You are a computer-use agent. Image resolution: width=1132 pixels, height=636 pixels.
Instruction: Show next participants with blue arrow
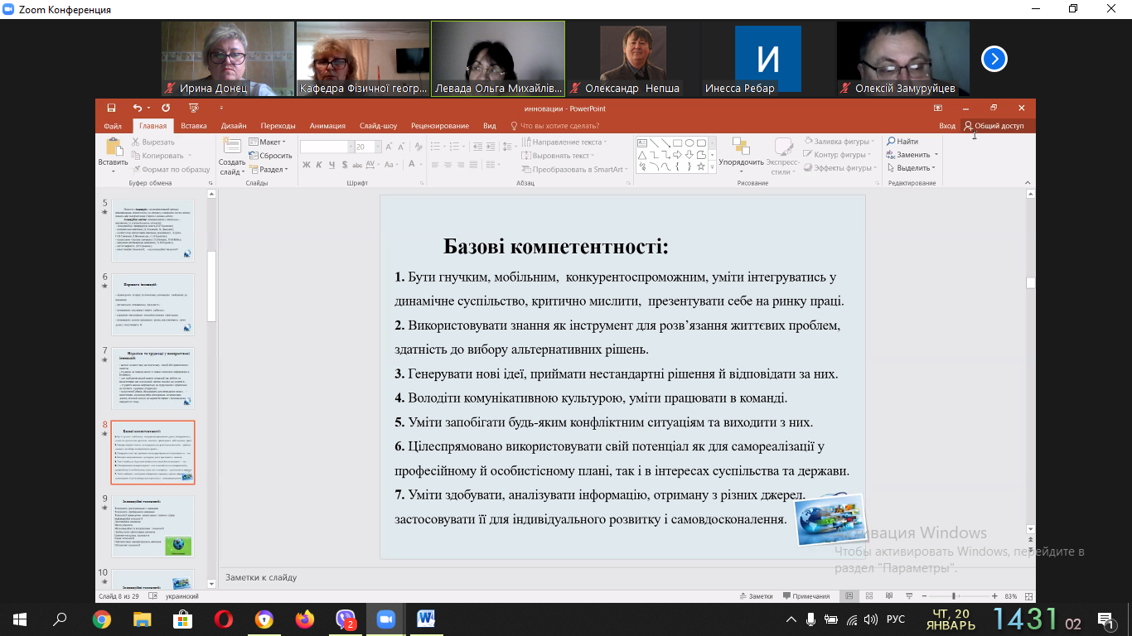coord(994,59)
